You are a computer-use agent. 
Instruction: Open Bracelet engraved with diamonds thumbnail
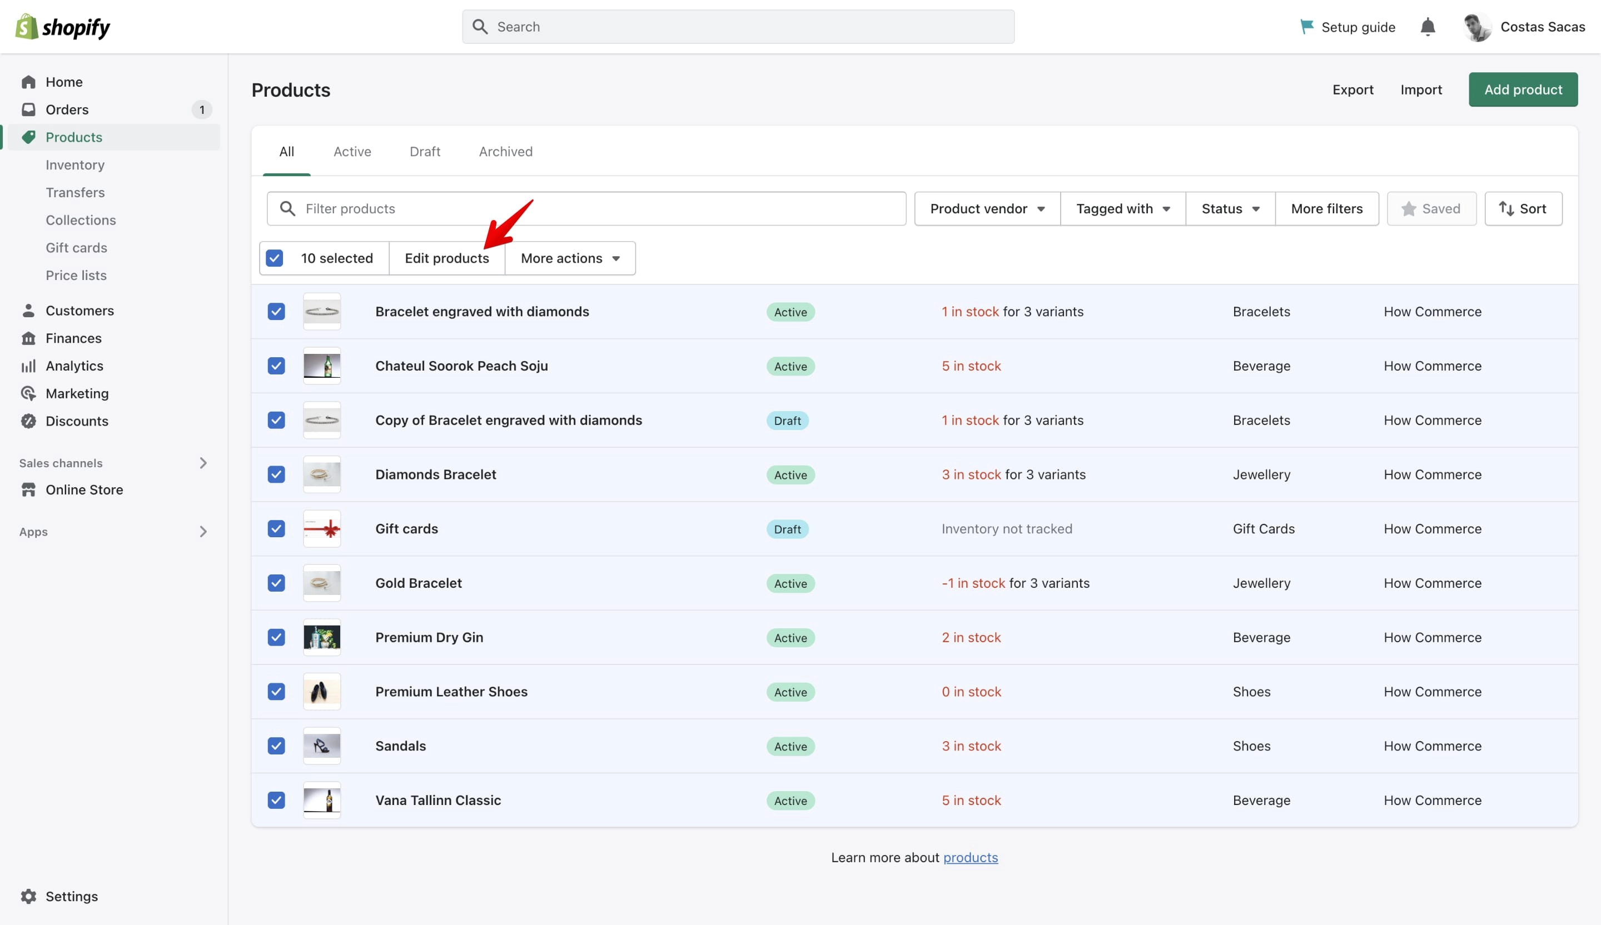tap(322, 311)
